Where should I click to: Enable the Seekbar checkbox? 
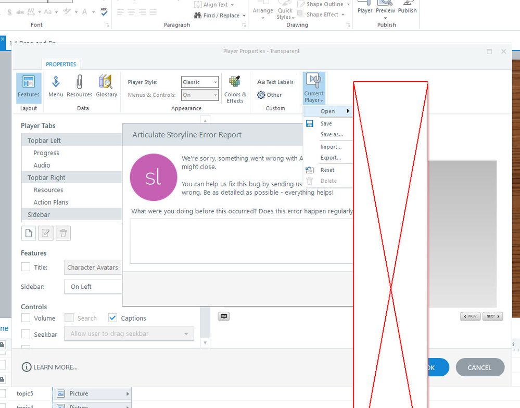[26, 334]
